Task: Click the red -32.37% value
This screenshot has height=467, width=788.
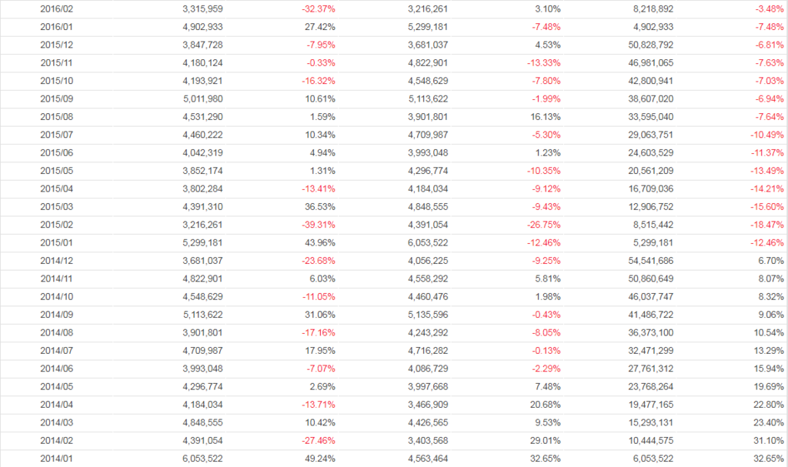Action: click(319, 9)
